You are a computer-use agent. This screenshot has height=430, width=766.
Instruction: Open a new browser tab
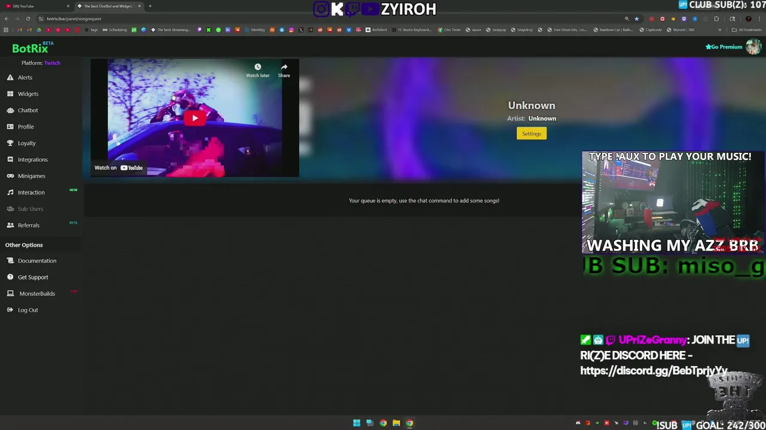(x=150, y=6)
